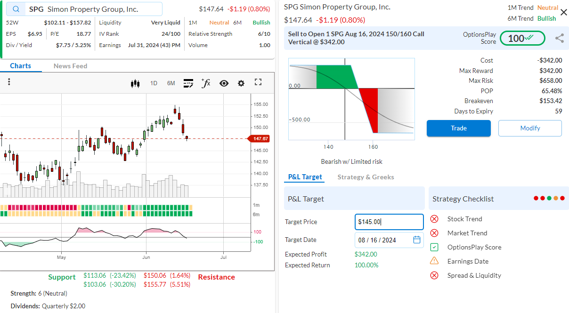
Task: Click the Resistance label
Action: pos(216,277)
